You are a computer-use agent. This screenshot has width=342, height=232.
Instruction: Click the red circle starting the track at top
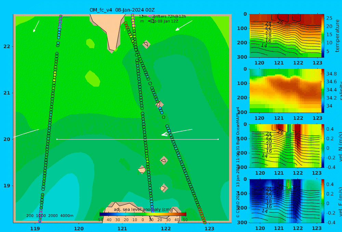(126, 23)
